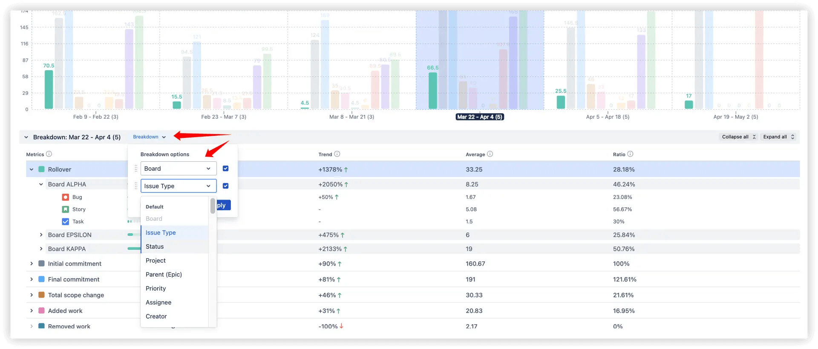The width and height of the screenshot is (818, 349).
Task: Open the Board breakdown dropdown
Action: 179,169
